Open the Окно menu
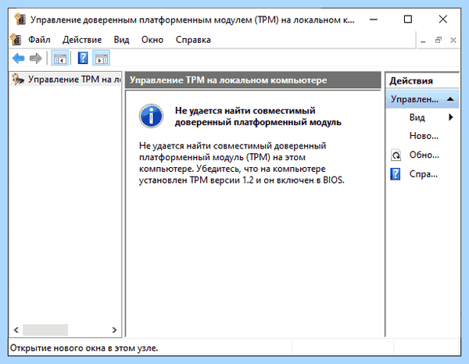This screenshot has height=364, width=469. tap(152, 40)
